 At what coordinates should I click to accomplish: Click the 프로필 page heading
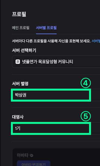19,14
